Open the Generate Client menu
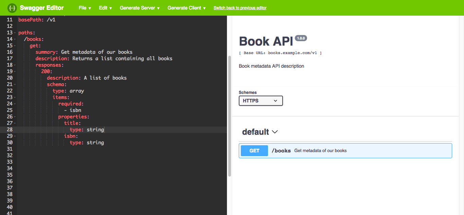The image size is (464, 215). 186,7
